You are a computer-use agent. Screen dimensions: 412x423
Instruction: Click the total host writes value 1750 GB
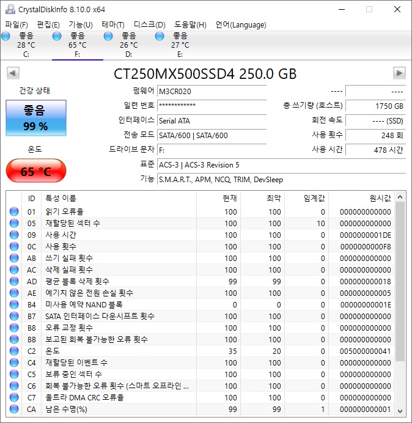pyautogui.click(x=375, y=106)
